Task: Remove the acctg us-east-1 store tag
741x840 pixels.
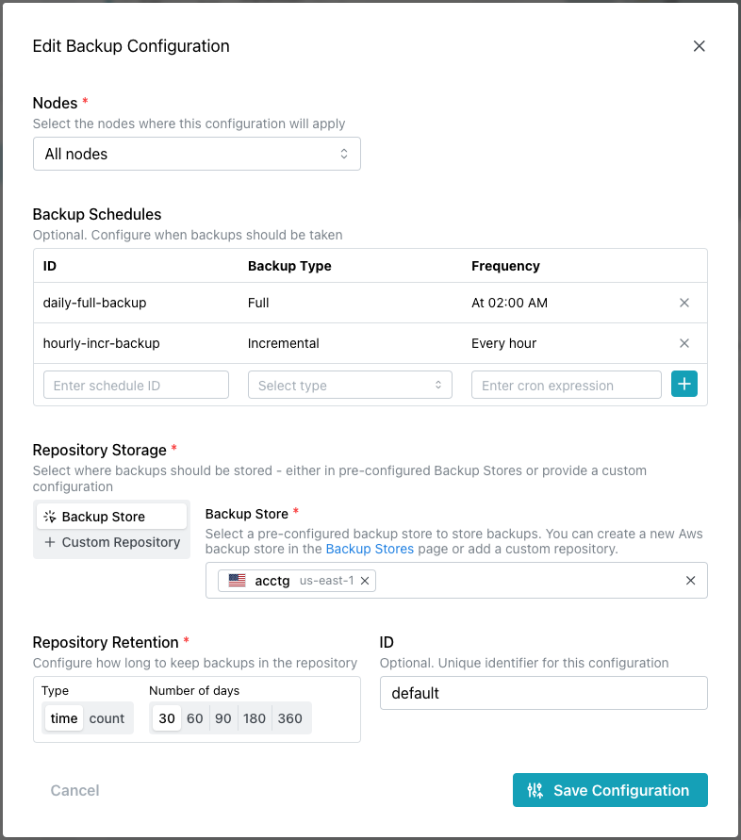Action: 365,581
